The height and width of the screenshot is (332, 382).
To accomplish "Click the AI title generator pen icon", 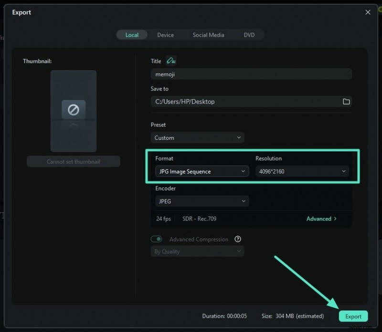I will [171, 61].
